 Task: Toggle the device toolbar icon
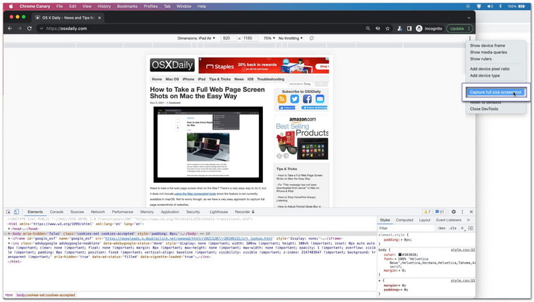click(16, 212)
